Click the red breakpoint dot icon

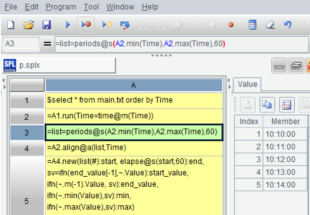point(231,25)
